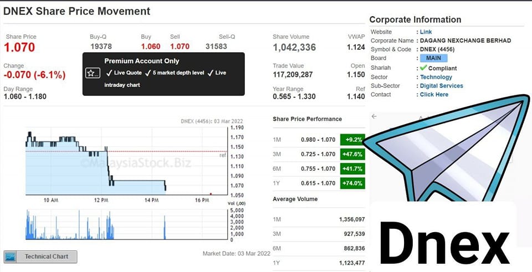
Task: Click the Buy price 1.060
Action: [151, 47]
